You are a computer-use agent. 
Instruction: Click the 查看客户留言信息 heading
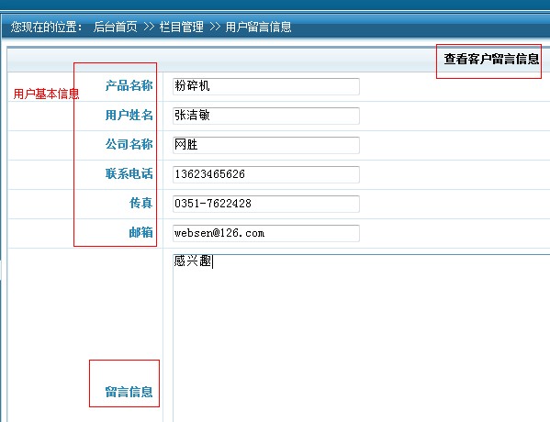(491, 59)
